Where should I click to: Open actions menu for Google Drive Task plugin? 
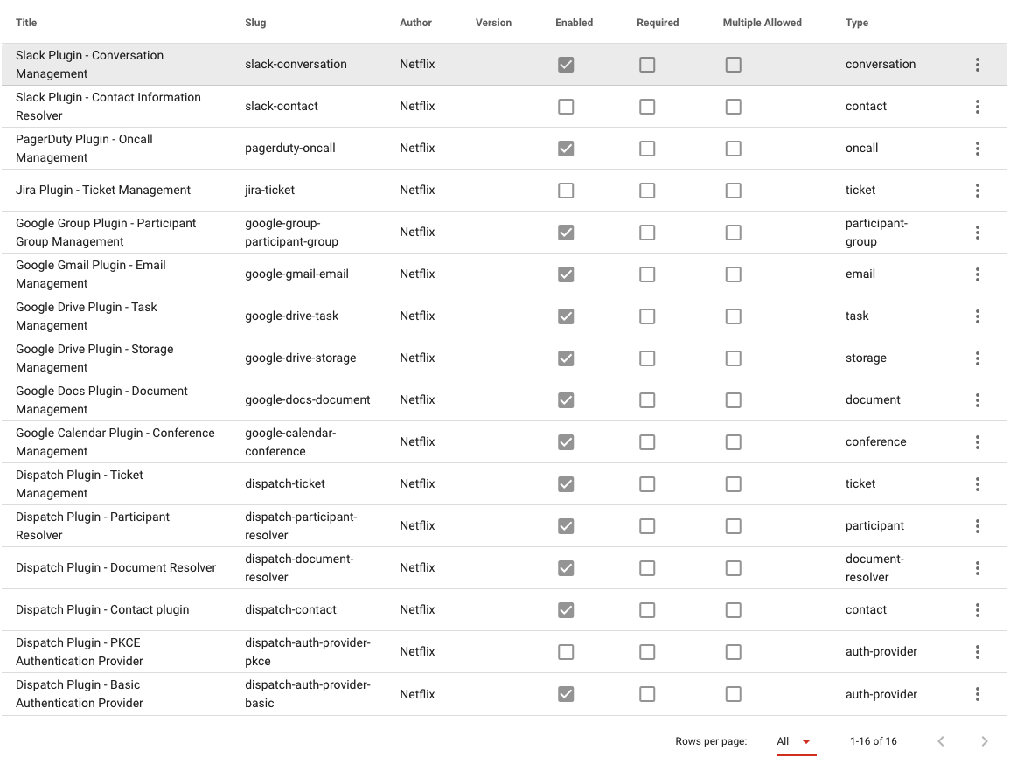[977, 316]
